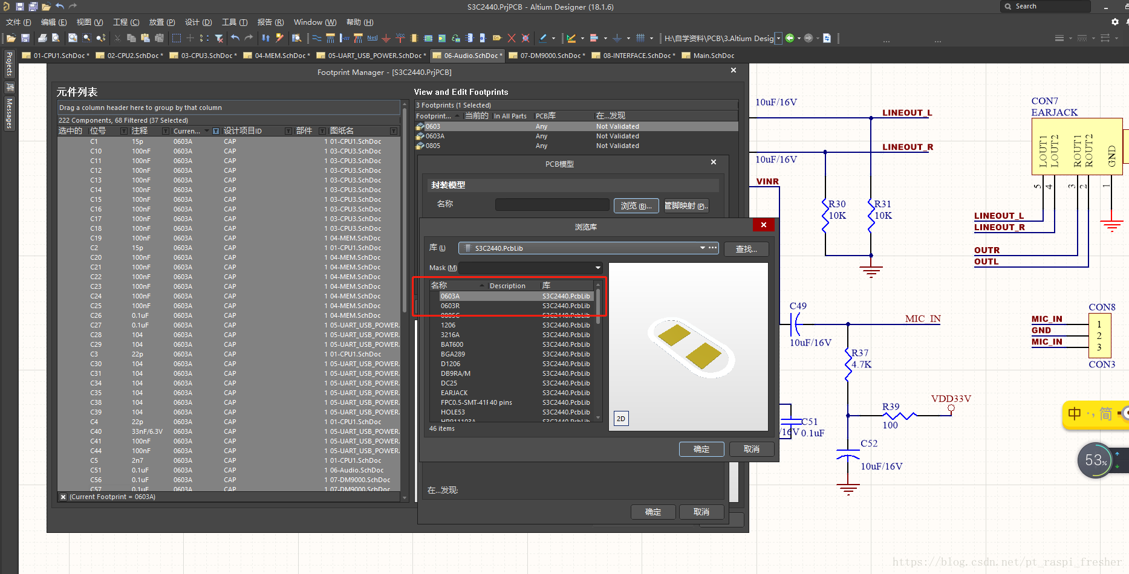Screen dimensions: 1129x574
Task: Click the green back navigation arrow
Action: [x=790, y=38]
